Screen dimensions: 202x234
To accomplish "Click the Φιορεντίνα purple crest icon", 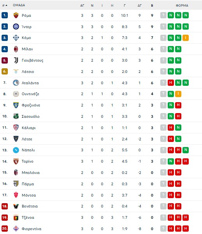I will click(x=16, y=229).
